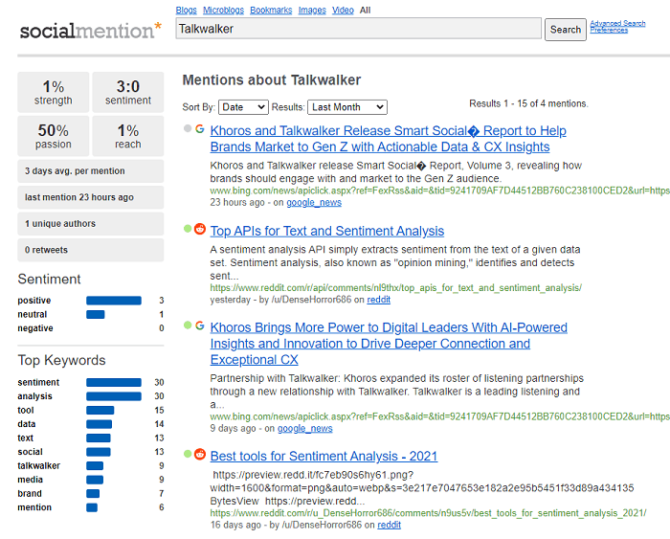This screenshot has height=539, width=670.
Task: Click the Reddit icon beside Best tools result
Action: pos(200,454)
